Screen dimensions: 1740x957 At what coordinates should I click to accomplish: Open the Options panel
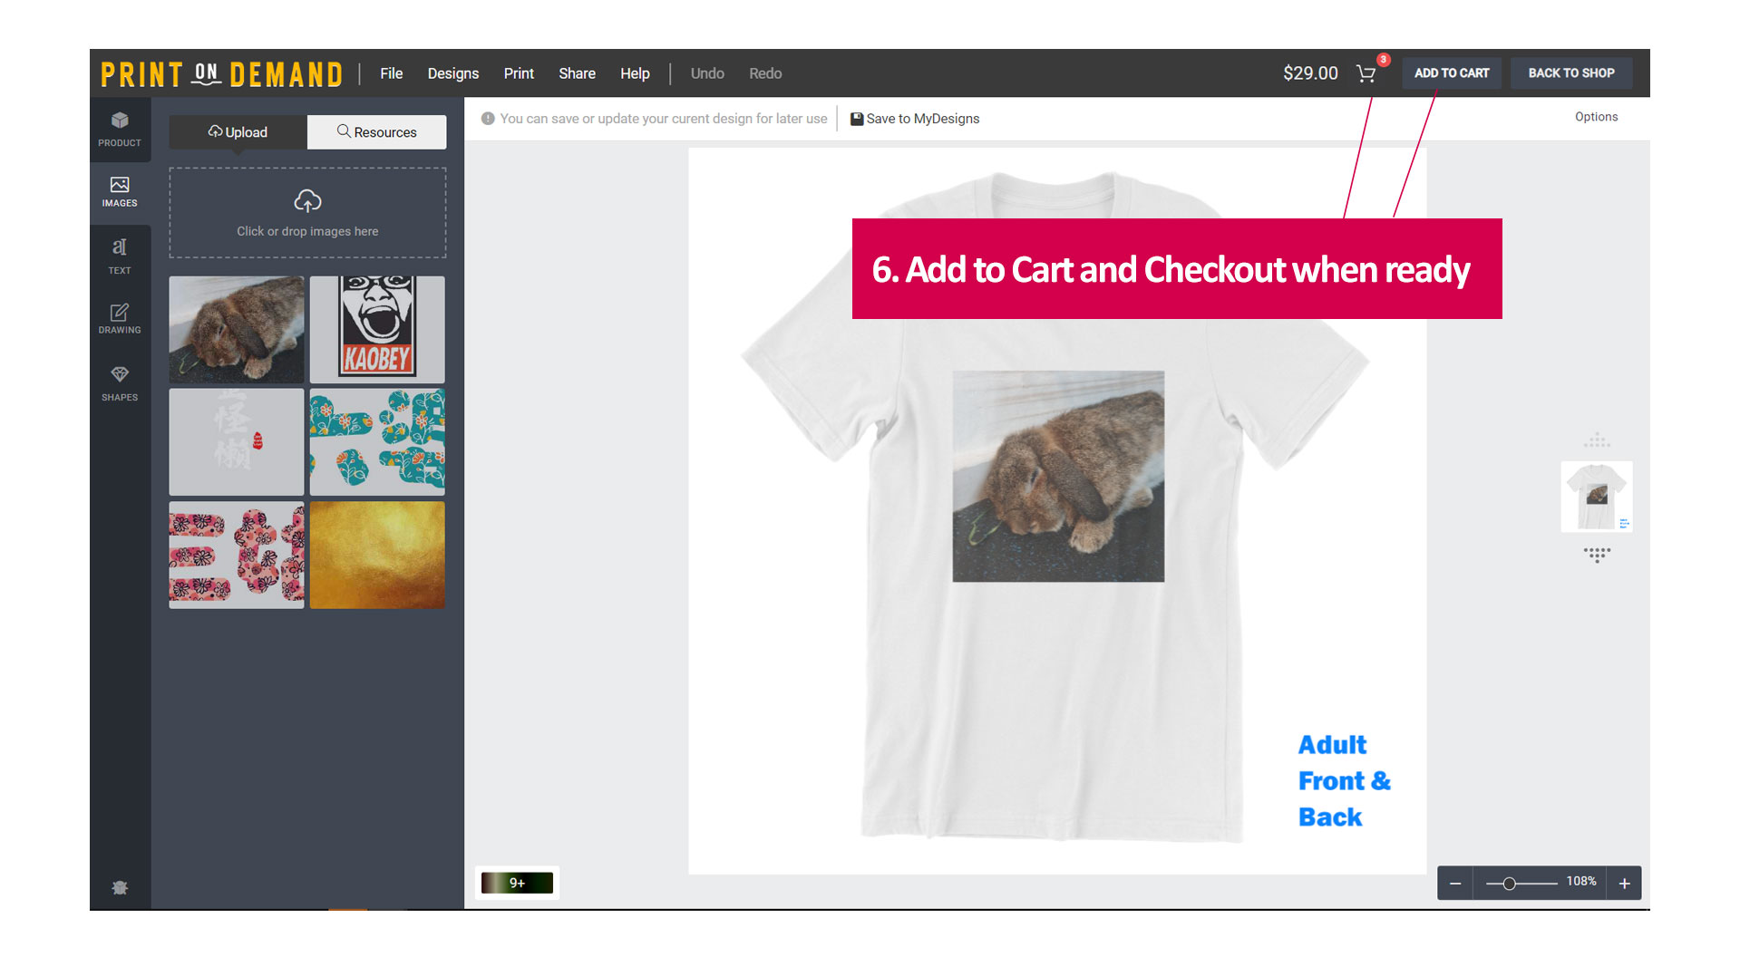1596,117
